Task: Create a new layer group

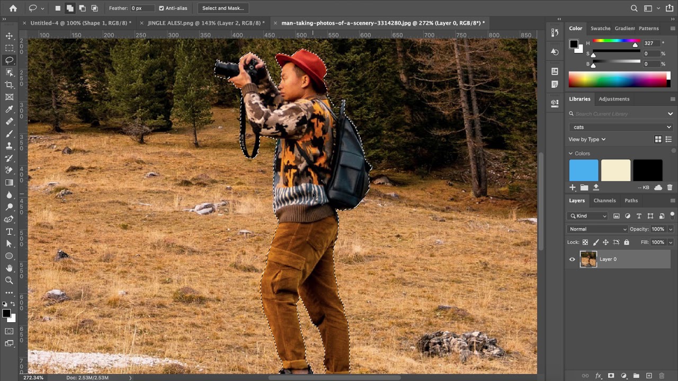Action: coord(636,376)
